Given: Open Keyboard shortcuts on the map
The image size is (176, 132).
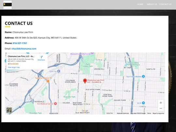Looking at the screenshot, I should tap(123, 113).
